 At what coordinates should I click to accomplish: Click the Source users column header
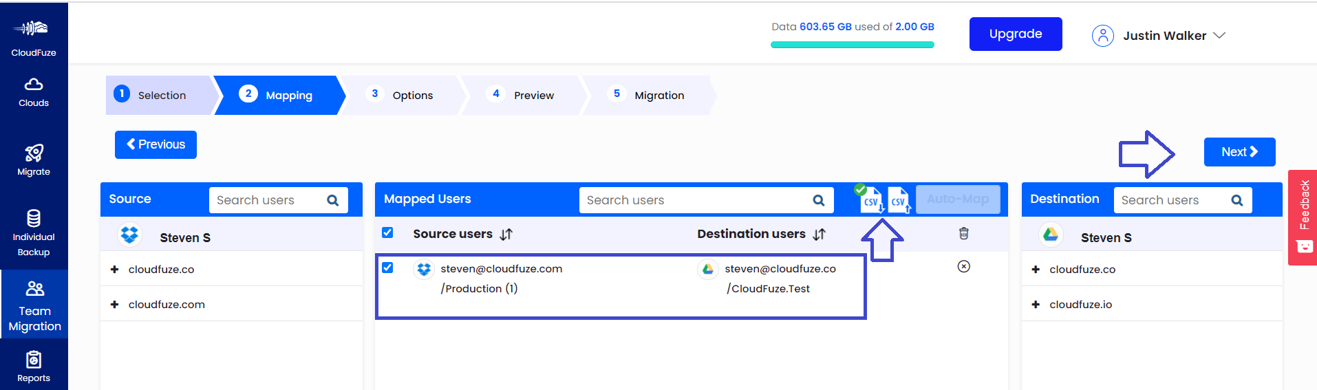click(x=453, y=234)
